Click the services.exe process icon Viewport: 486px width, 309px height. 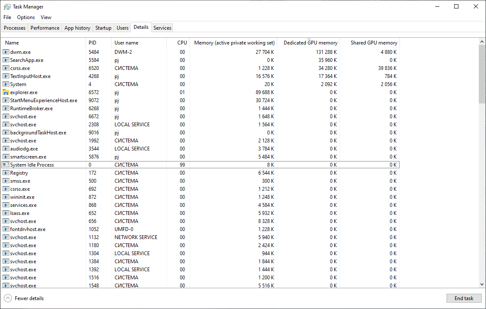[6, 205]
